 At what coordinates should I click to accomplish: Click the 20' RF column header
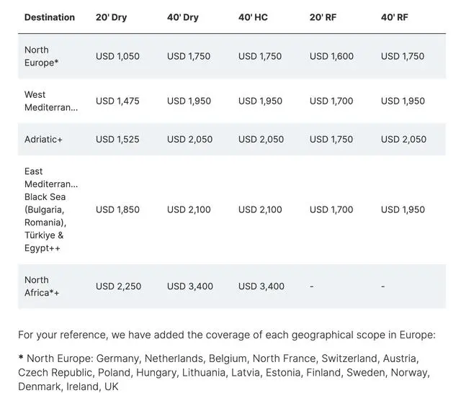[x=323, y=17]
